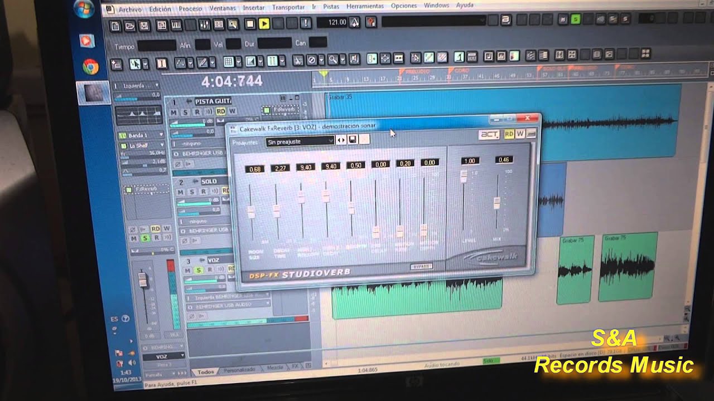Toggle W write automation in FxReverb window
The height and width of the screenshot is (401, 714).
[520, 134]
